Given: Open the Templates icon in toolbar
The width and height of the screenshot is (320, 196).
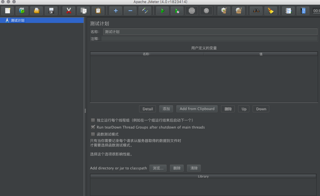Looking at the screenshot, I should (x=22, y=11).
